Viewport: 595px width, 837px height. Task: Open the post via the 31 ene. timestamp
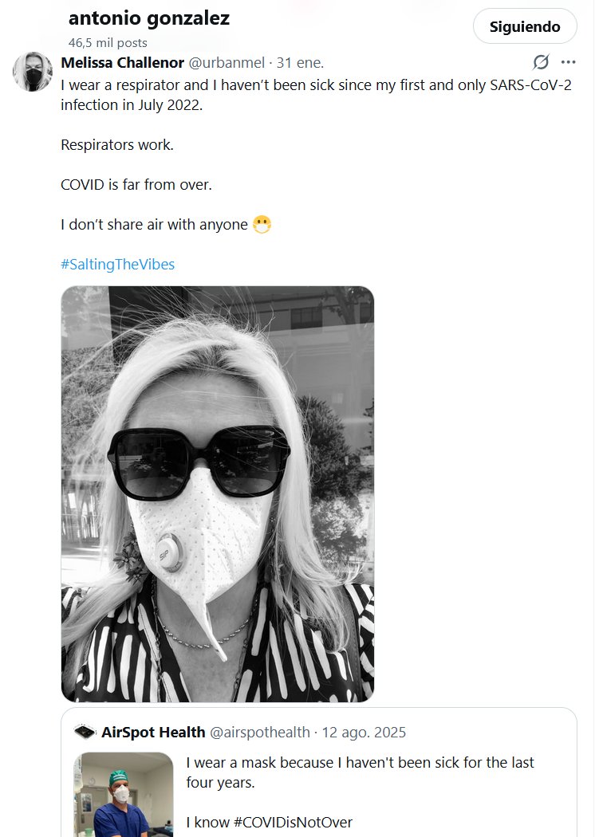click(299, 63)
